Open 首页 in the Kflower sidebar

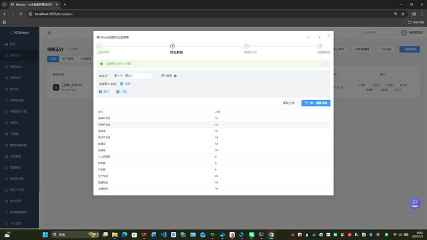pos(19,45)
